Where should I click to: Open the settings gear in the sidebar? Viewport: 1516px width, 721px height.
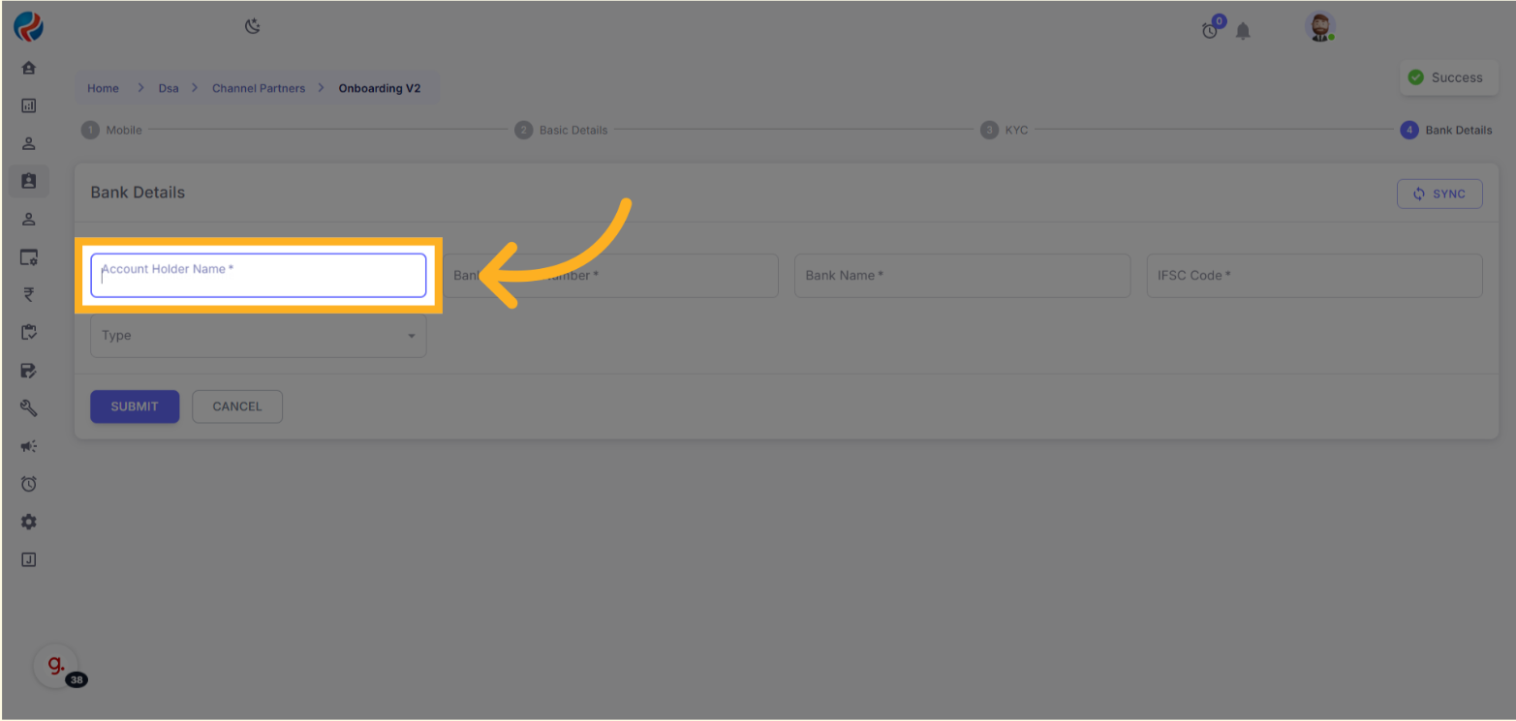28,522
